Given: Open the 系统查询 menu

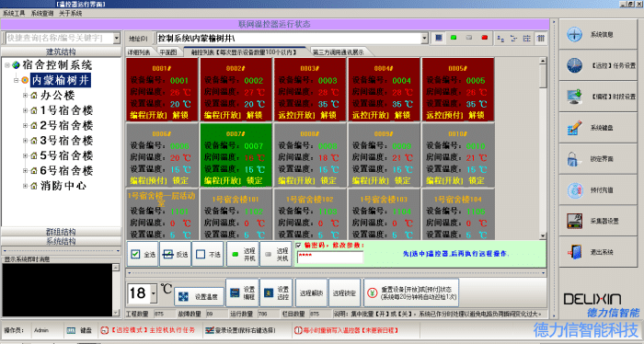Looking at the screenshot, I should coord(42,13).
